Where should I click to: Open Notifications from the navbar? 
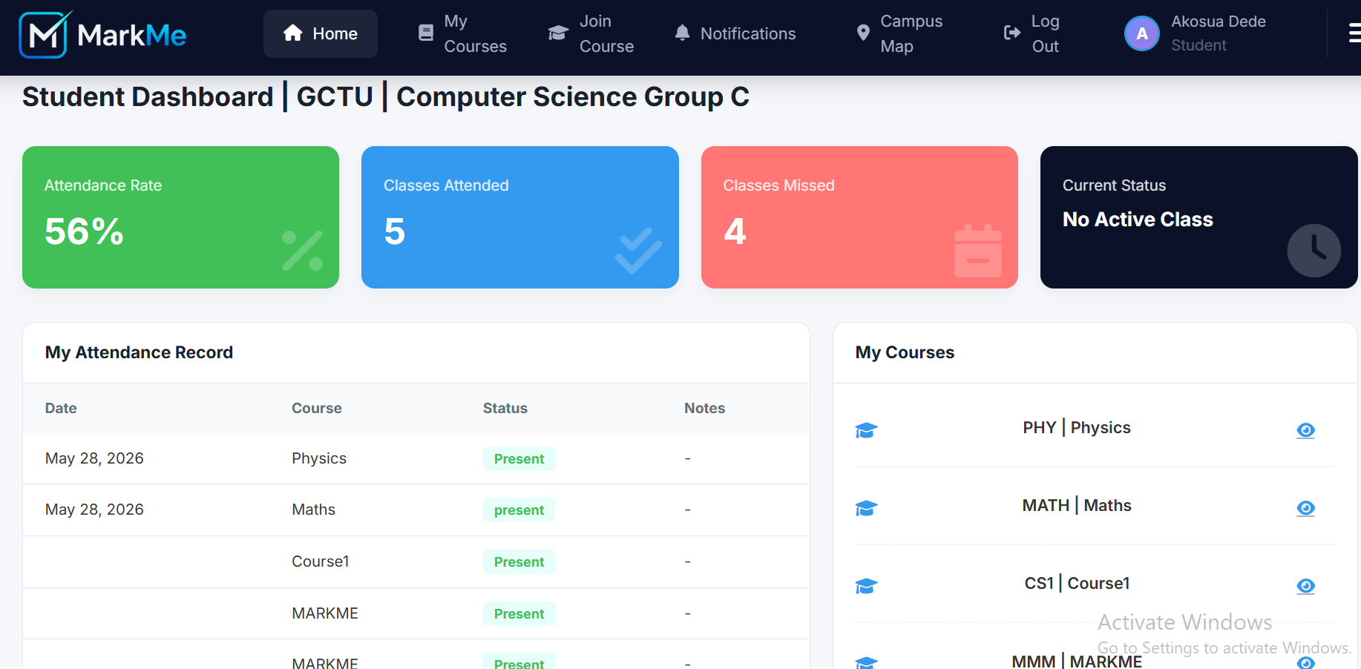click(x=735, y=33)
